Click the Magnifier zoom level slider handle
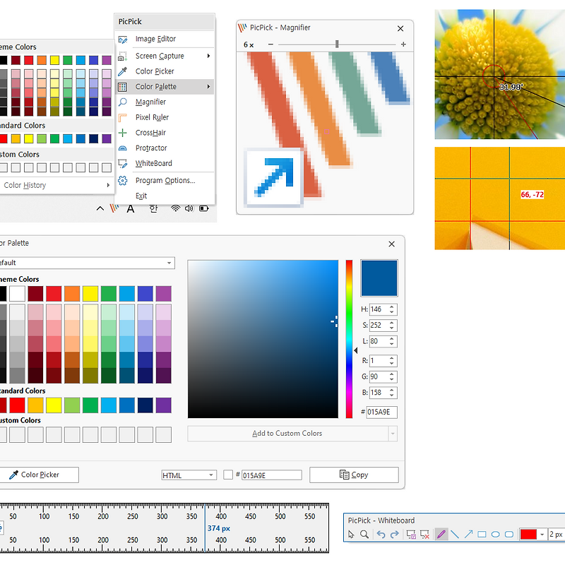Screen dimensions: 565x565 (337, 44)
